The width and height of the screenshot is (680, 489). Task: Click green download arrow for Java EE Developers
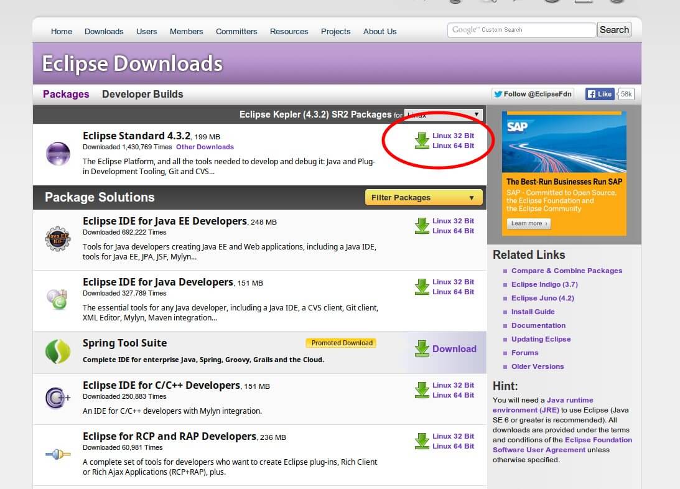point(422,226)
